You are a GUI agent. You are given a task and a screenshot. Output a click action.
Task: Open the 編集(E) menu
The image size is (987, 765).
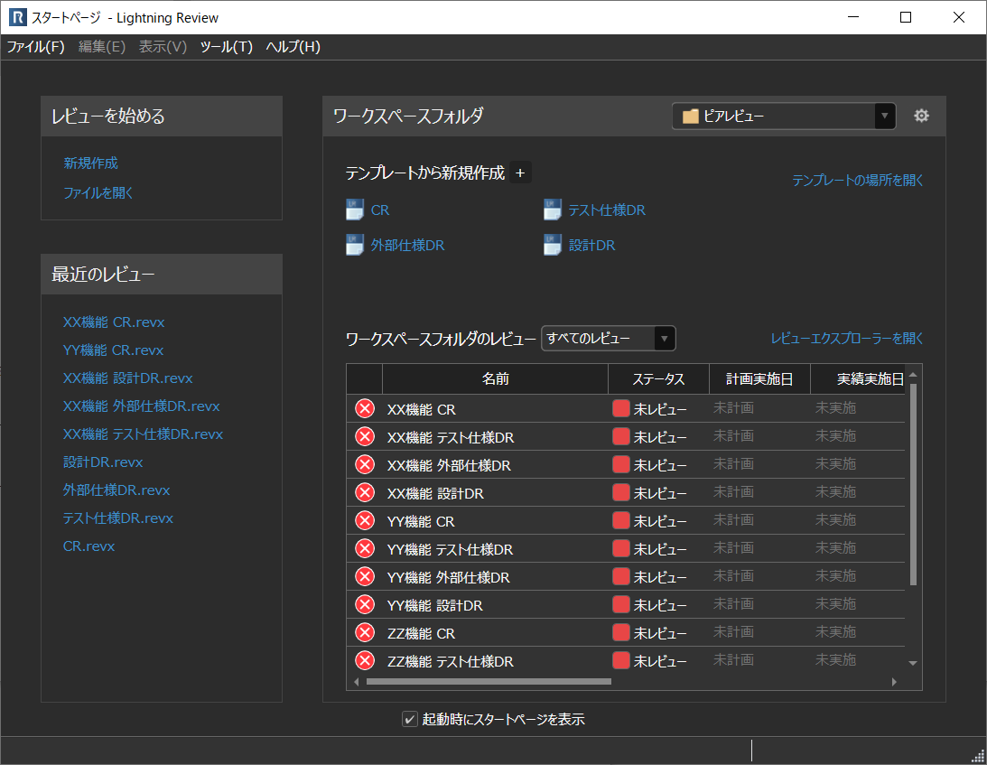(x=102, y=47)
